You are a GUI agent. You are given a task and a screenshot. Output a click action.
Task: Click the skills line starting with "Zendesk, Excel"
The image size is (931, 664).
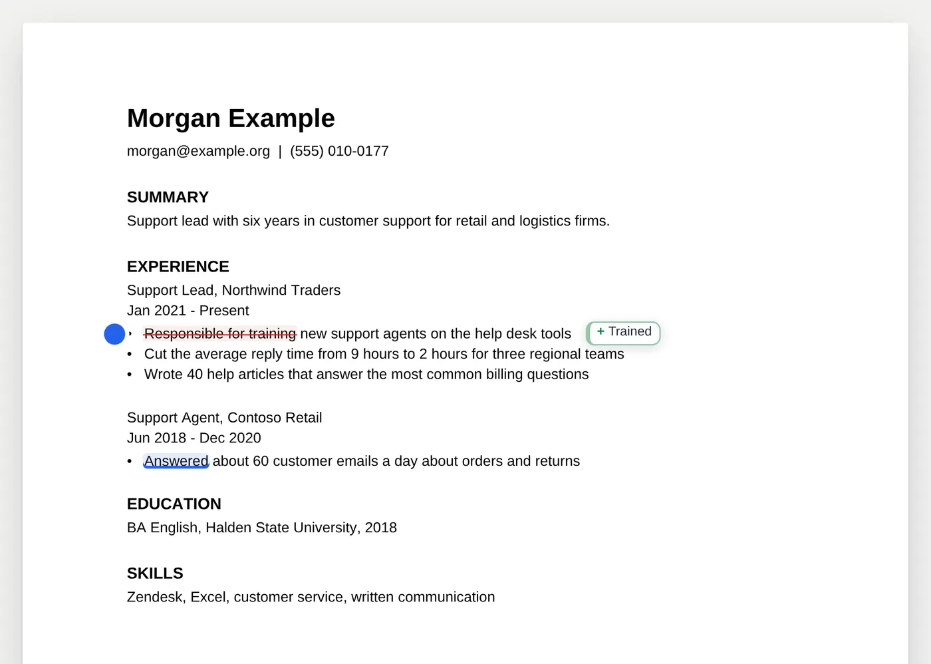coord(311,597)
